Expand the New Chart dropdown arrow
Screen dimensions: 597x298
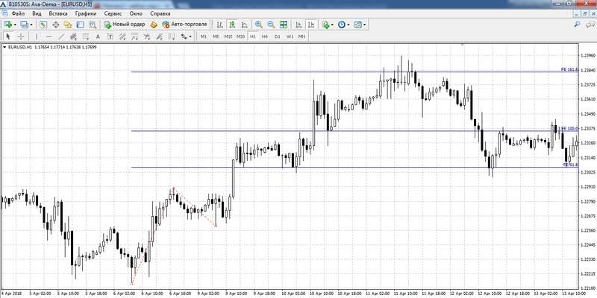(14, 25)
